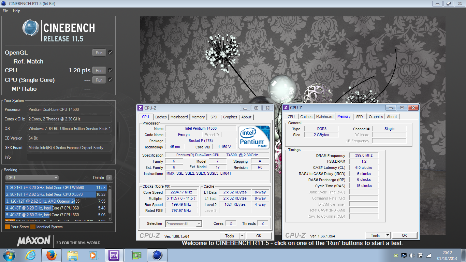Click the Processor field Pentium Dual-Core T4500
This screenshot has height=262, width=466.
[69, 110]
